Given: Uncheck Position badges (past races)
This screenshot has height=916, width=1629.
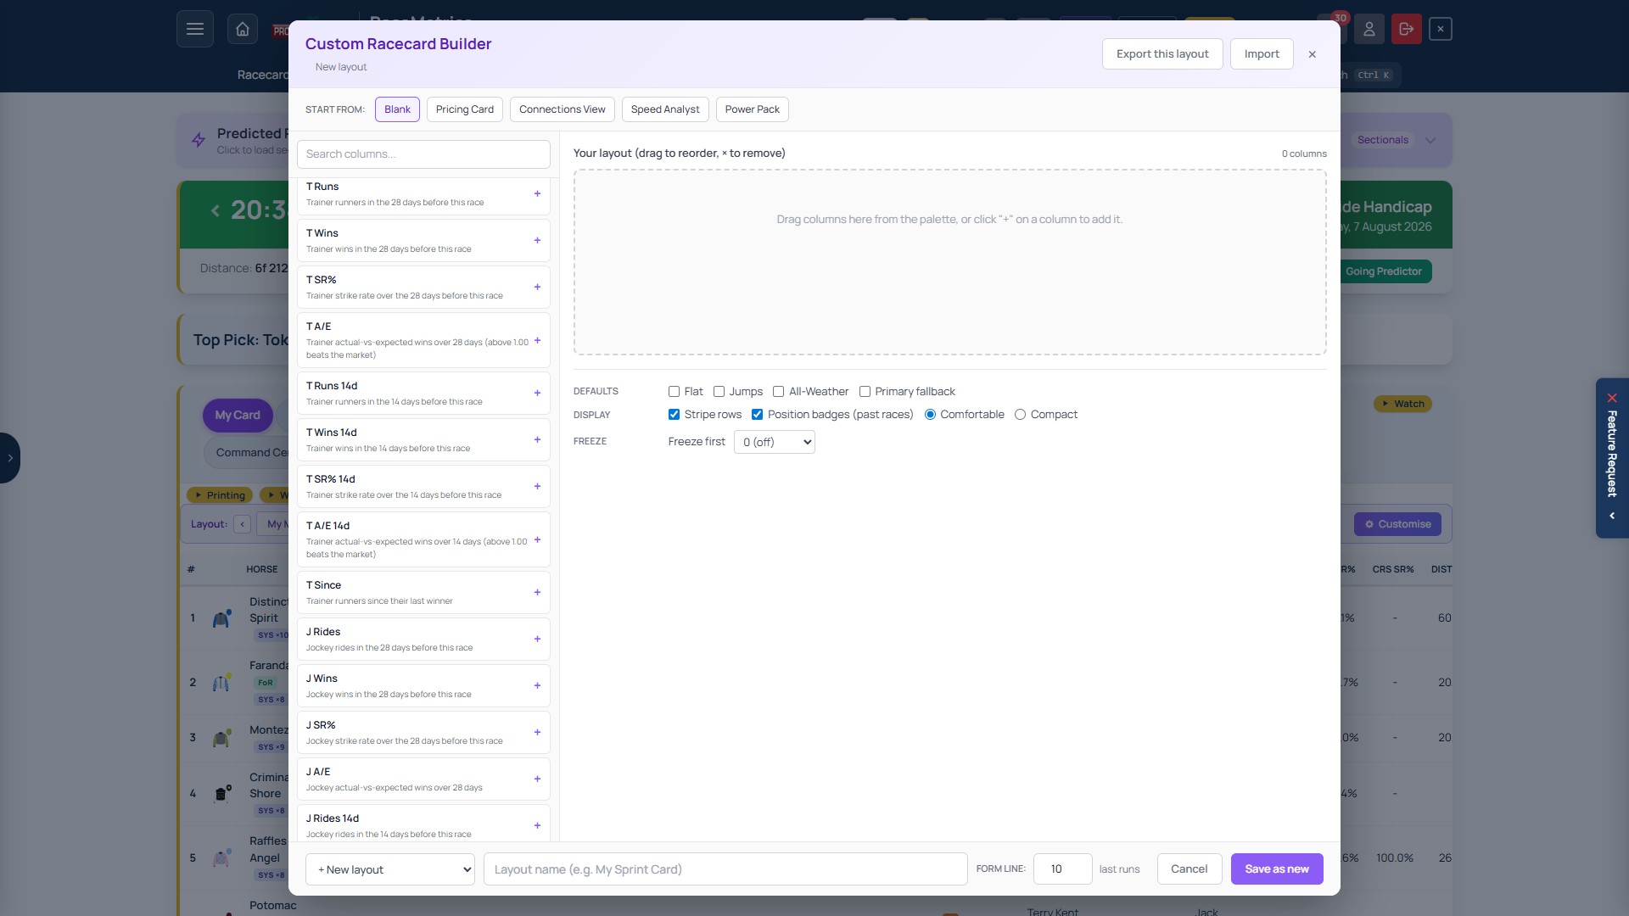Looking at the screenshot, I should 757,415.
